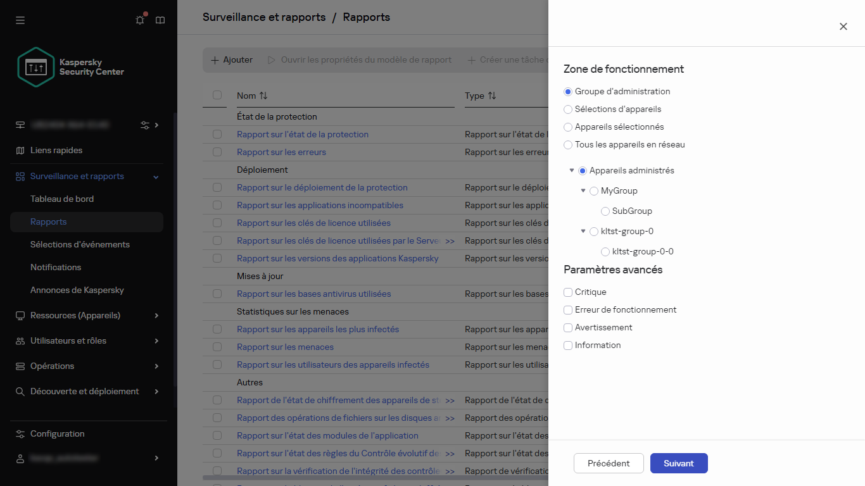
Task: Open the hamburger navigation menu
Action: click(20, 20)
